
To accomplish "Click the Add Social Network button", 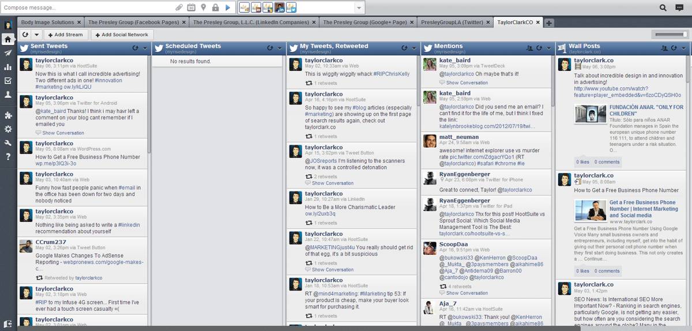I will [x=122, y=35].
